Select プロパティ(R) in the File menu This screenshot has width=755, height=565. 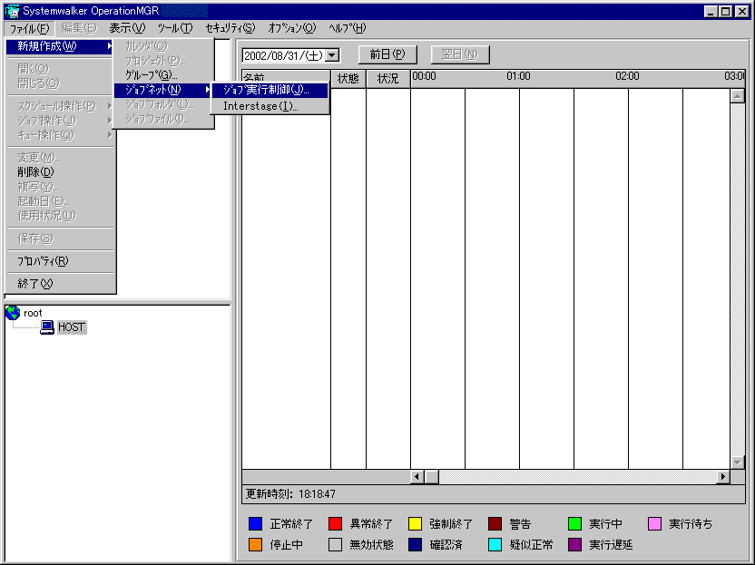[x=43, y=261]
